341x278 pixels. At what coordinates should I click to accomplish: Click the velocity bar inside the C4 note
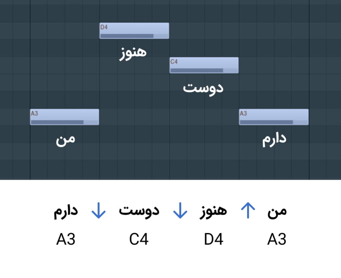click(196, 70)
